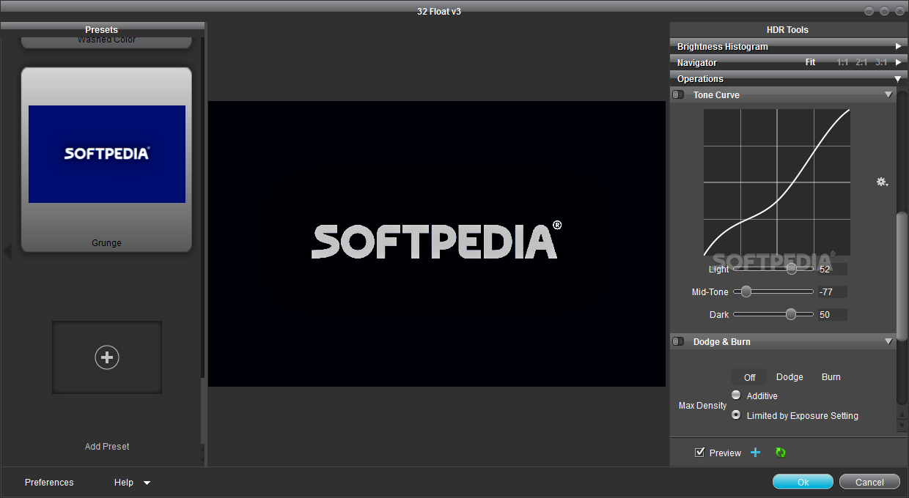Viewport: 909px width, 498px height.
Task: Select Dodge mode
Action: 790,377
